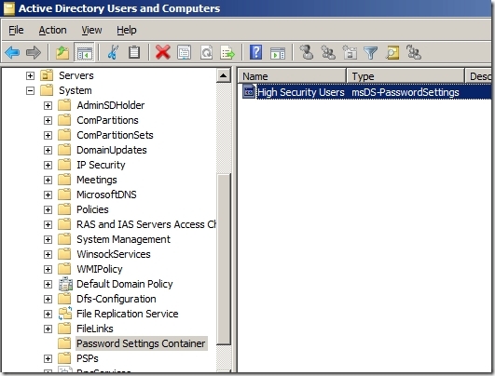Select the Dfs-Configuration tree item

117,299
